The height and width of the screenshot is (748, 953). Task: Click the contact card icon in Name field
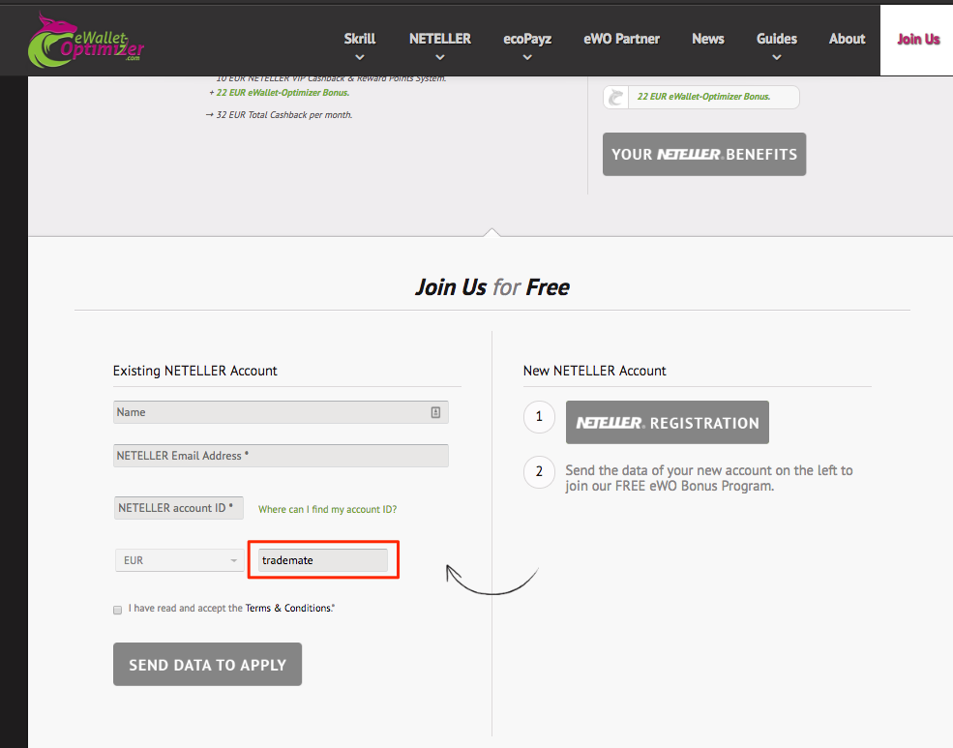click(435, 412)
